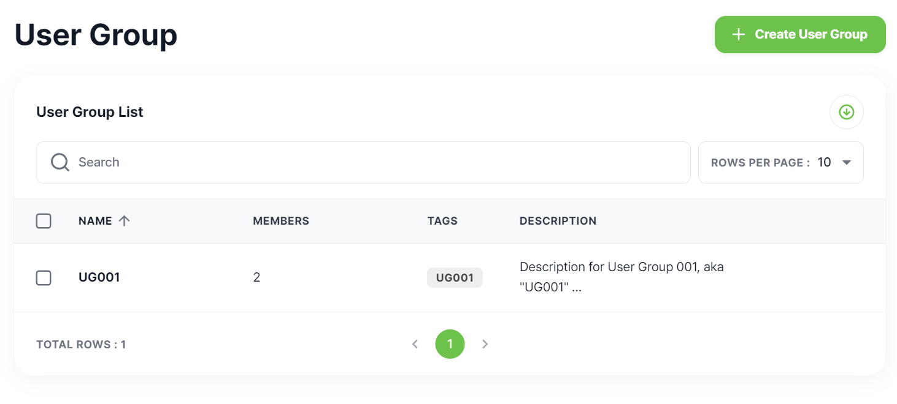Screen dimensions: 897x404
Task: Click the UG001 tag chip
Action: pyautogui.click(x=455, y=277)
